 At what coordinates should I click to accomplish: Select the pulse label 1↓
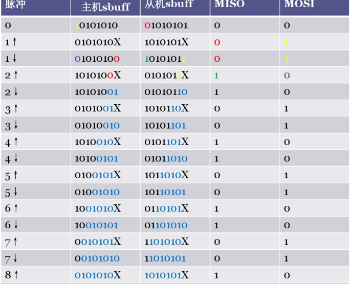(x=11, y=59)
